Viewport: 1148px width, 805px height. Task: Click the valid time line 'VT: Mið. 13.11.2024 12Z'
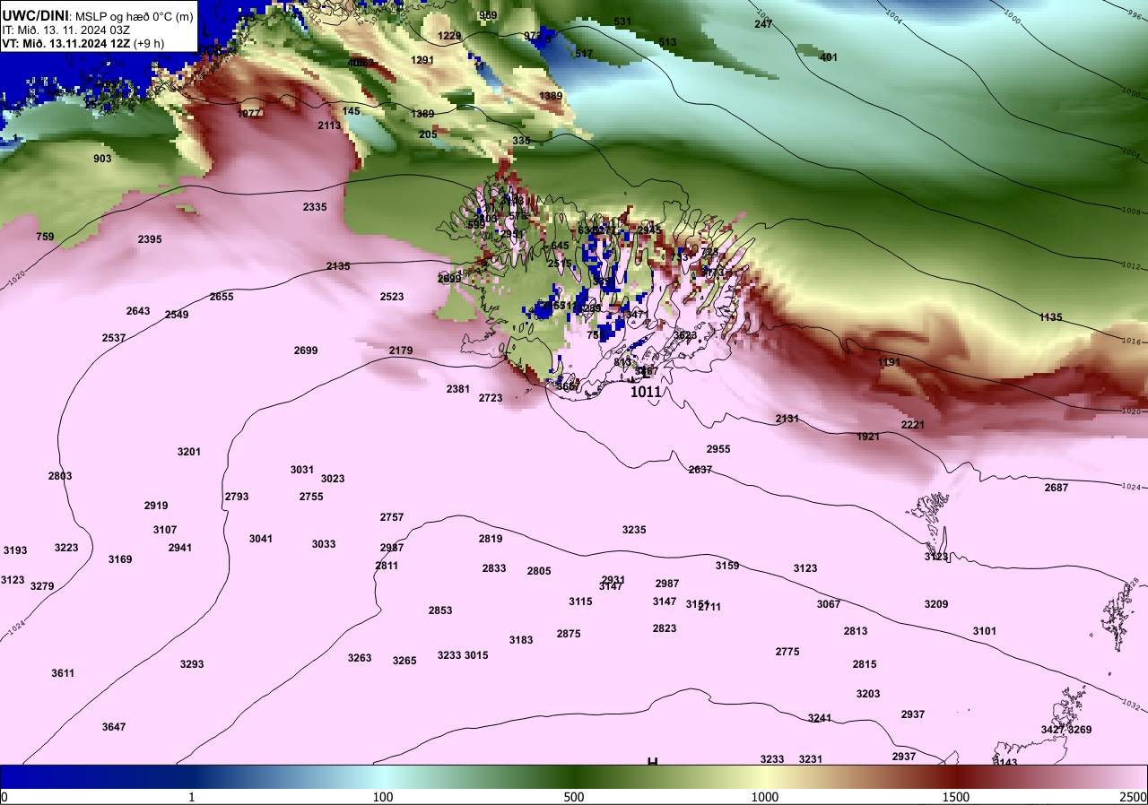(x=66, y=42)
